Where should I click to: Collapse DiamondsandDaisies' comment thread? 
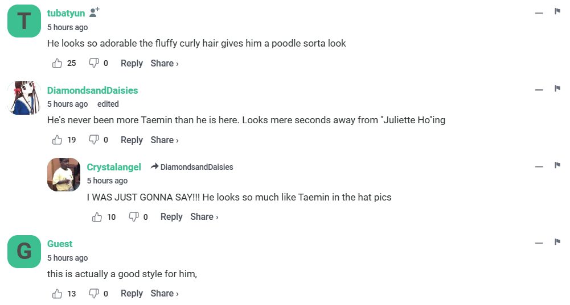539,90
